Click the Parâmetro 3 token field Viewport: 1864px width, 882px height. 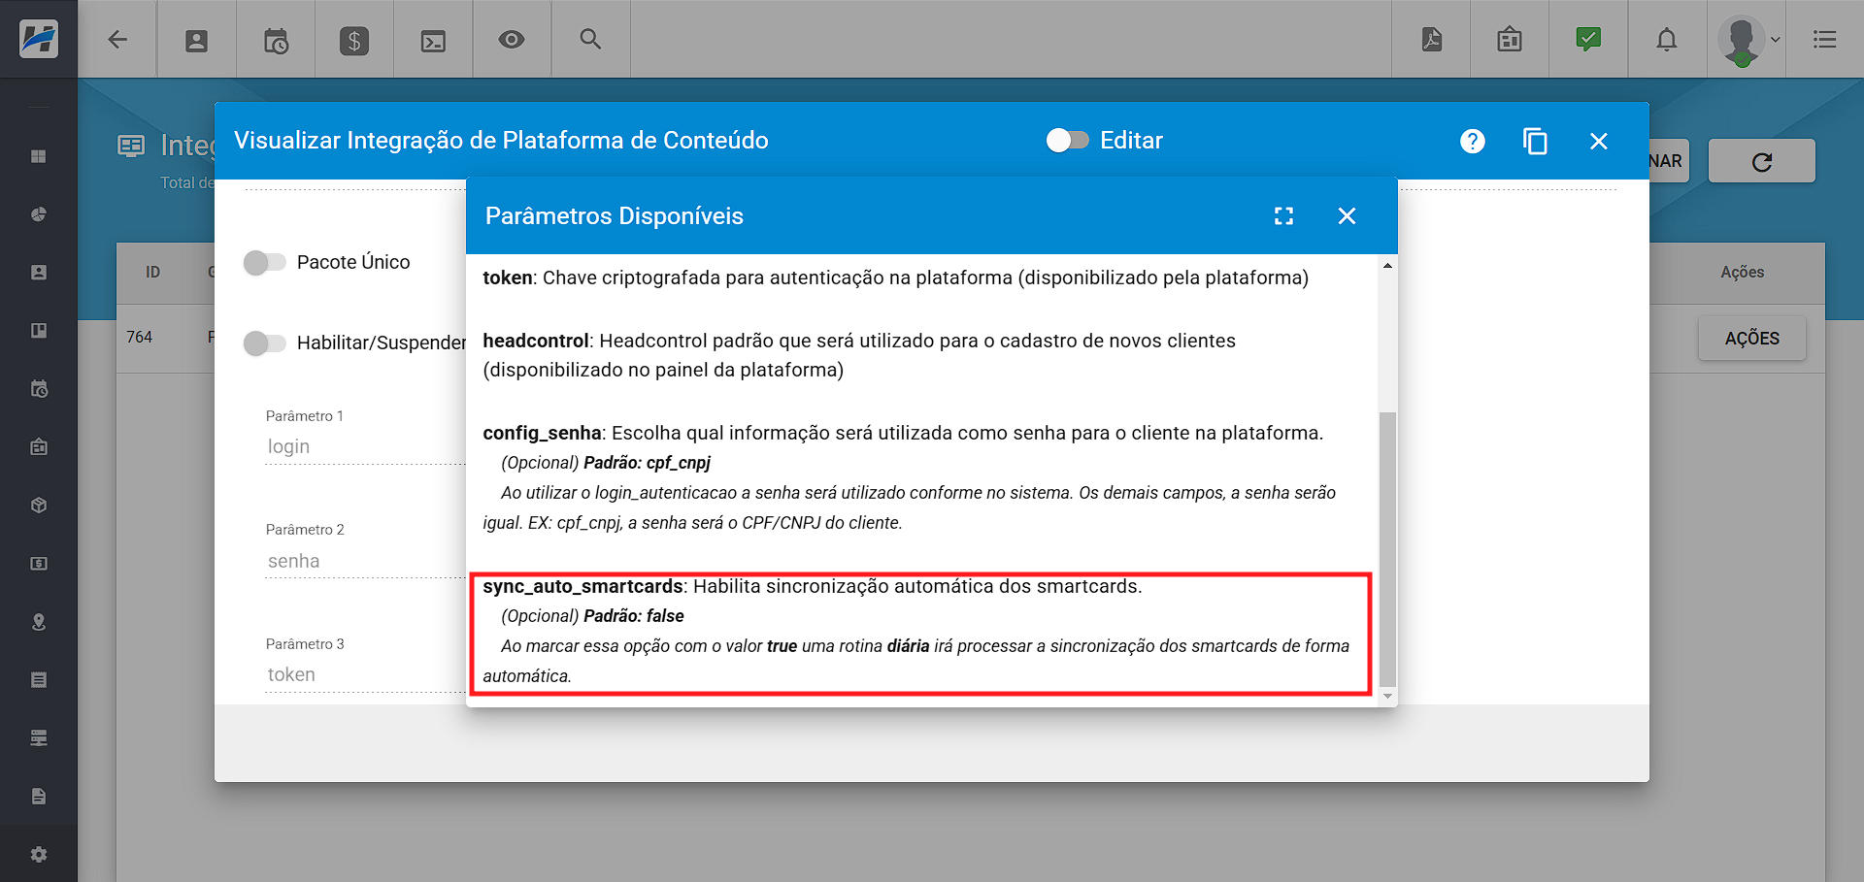[365, 674]
